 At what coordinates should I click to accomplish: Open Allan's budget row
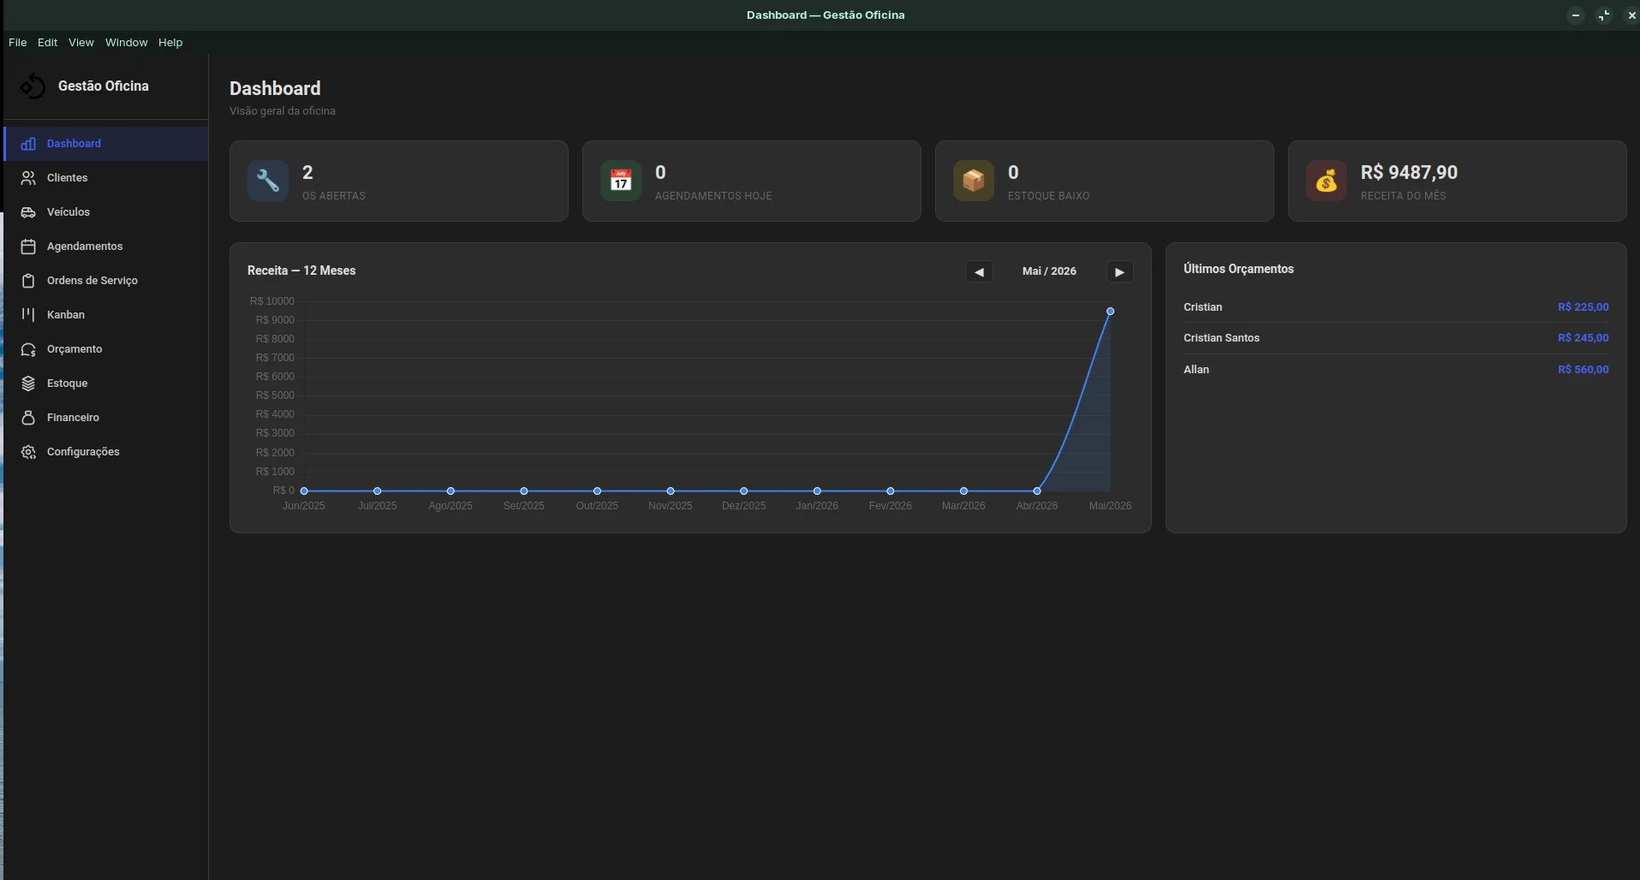pos(1396,370)
